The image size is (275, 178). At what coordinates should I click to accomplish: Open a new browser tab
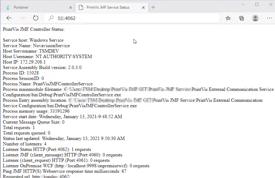tap(153, 7)
